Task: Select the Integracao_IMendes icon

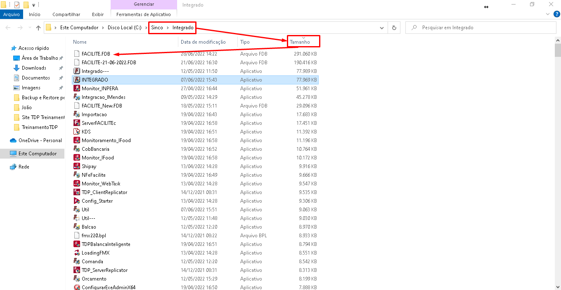Action: tap(76, 97)
